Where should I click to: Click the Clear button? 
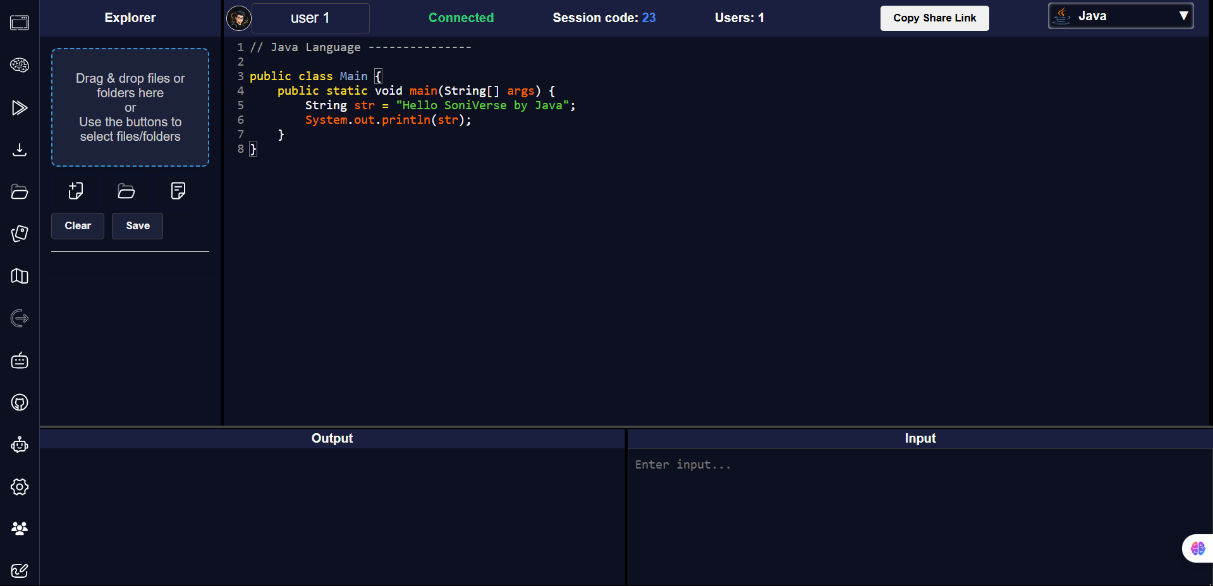[77, 225]
